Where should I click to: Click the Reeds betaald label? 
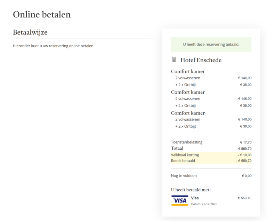coord(183,161)
